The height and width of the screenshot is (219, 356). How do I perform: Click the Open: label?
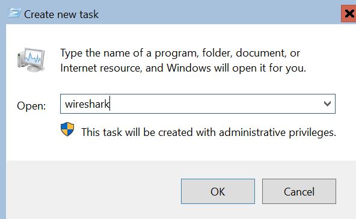click(x=31, y=106)
